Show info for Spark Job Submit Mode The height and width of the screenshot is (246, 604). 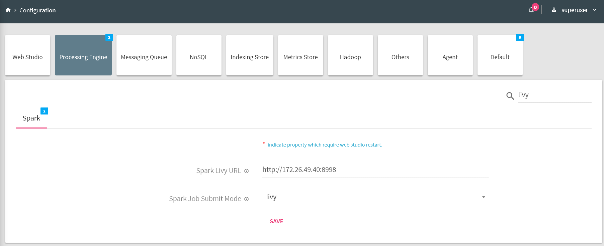(x=246, y=199)
